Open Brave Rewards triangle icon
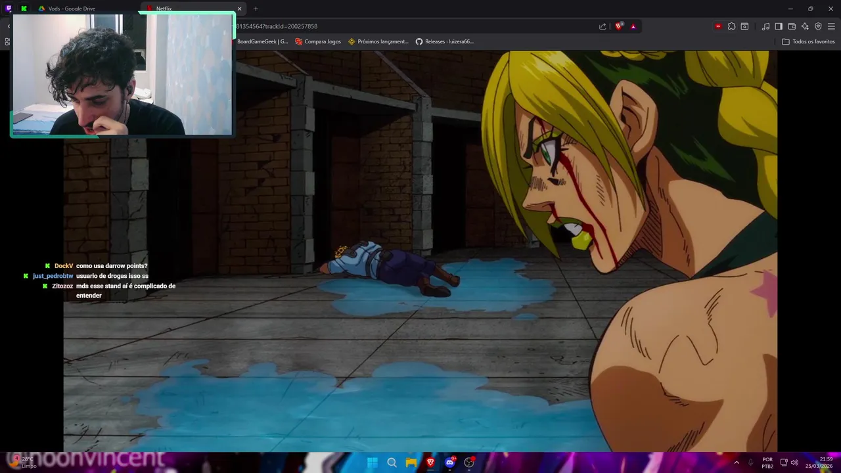 click(633, 26)
